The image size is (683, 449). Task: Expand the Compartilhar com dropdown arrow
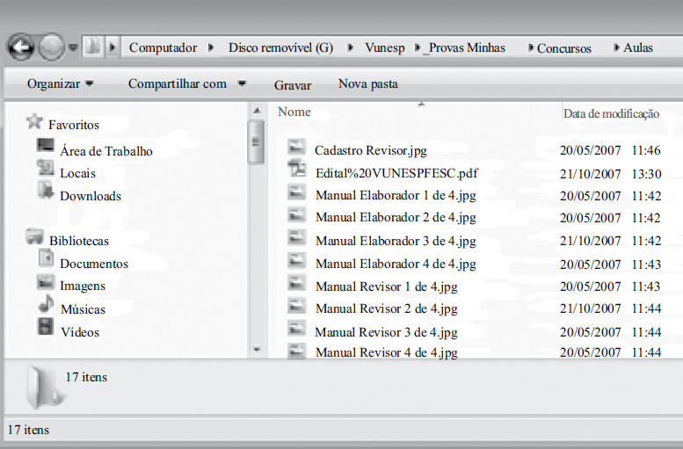[242, 84]
